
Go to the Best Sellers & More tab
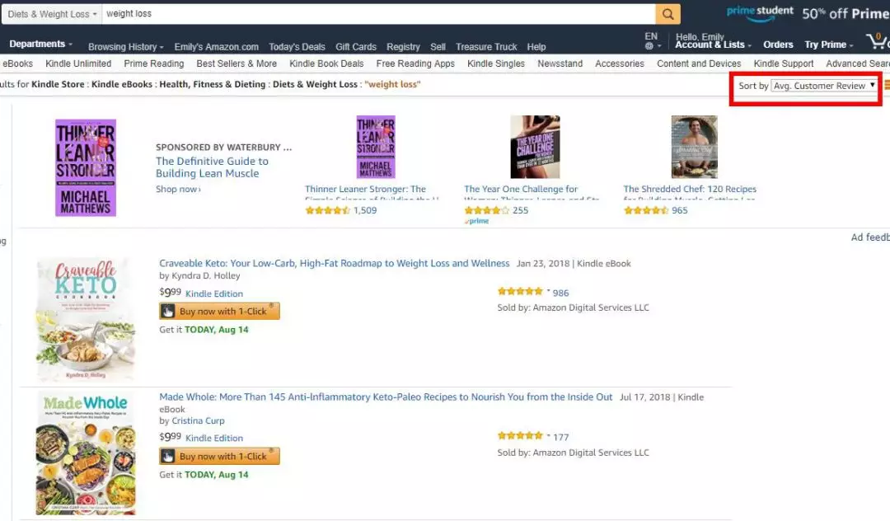(x=237, y=63)
